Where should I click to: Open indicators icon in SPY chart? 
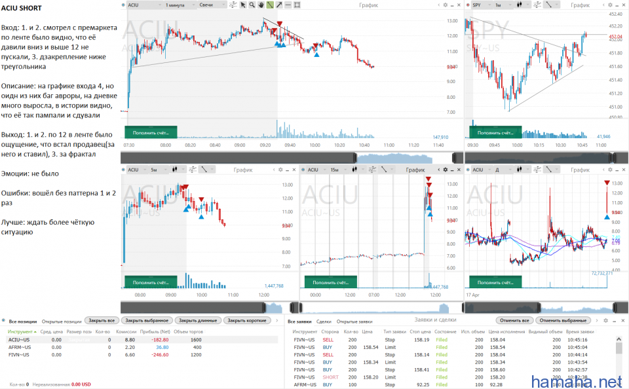pyautogui.click(x=537, y=5)
